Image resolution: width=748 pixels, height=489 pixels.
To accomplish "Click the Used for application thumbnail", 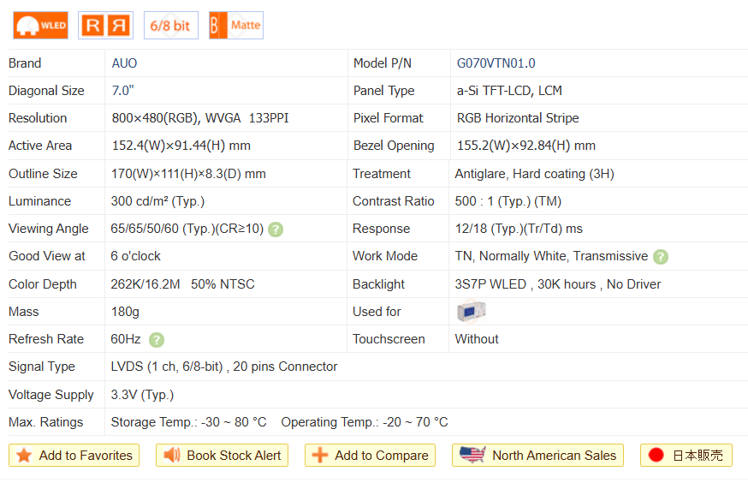I will click(471, 312).
